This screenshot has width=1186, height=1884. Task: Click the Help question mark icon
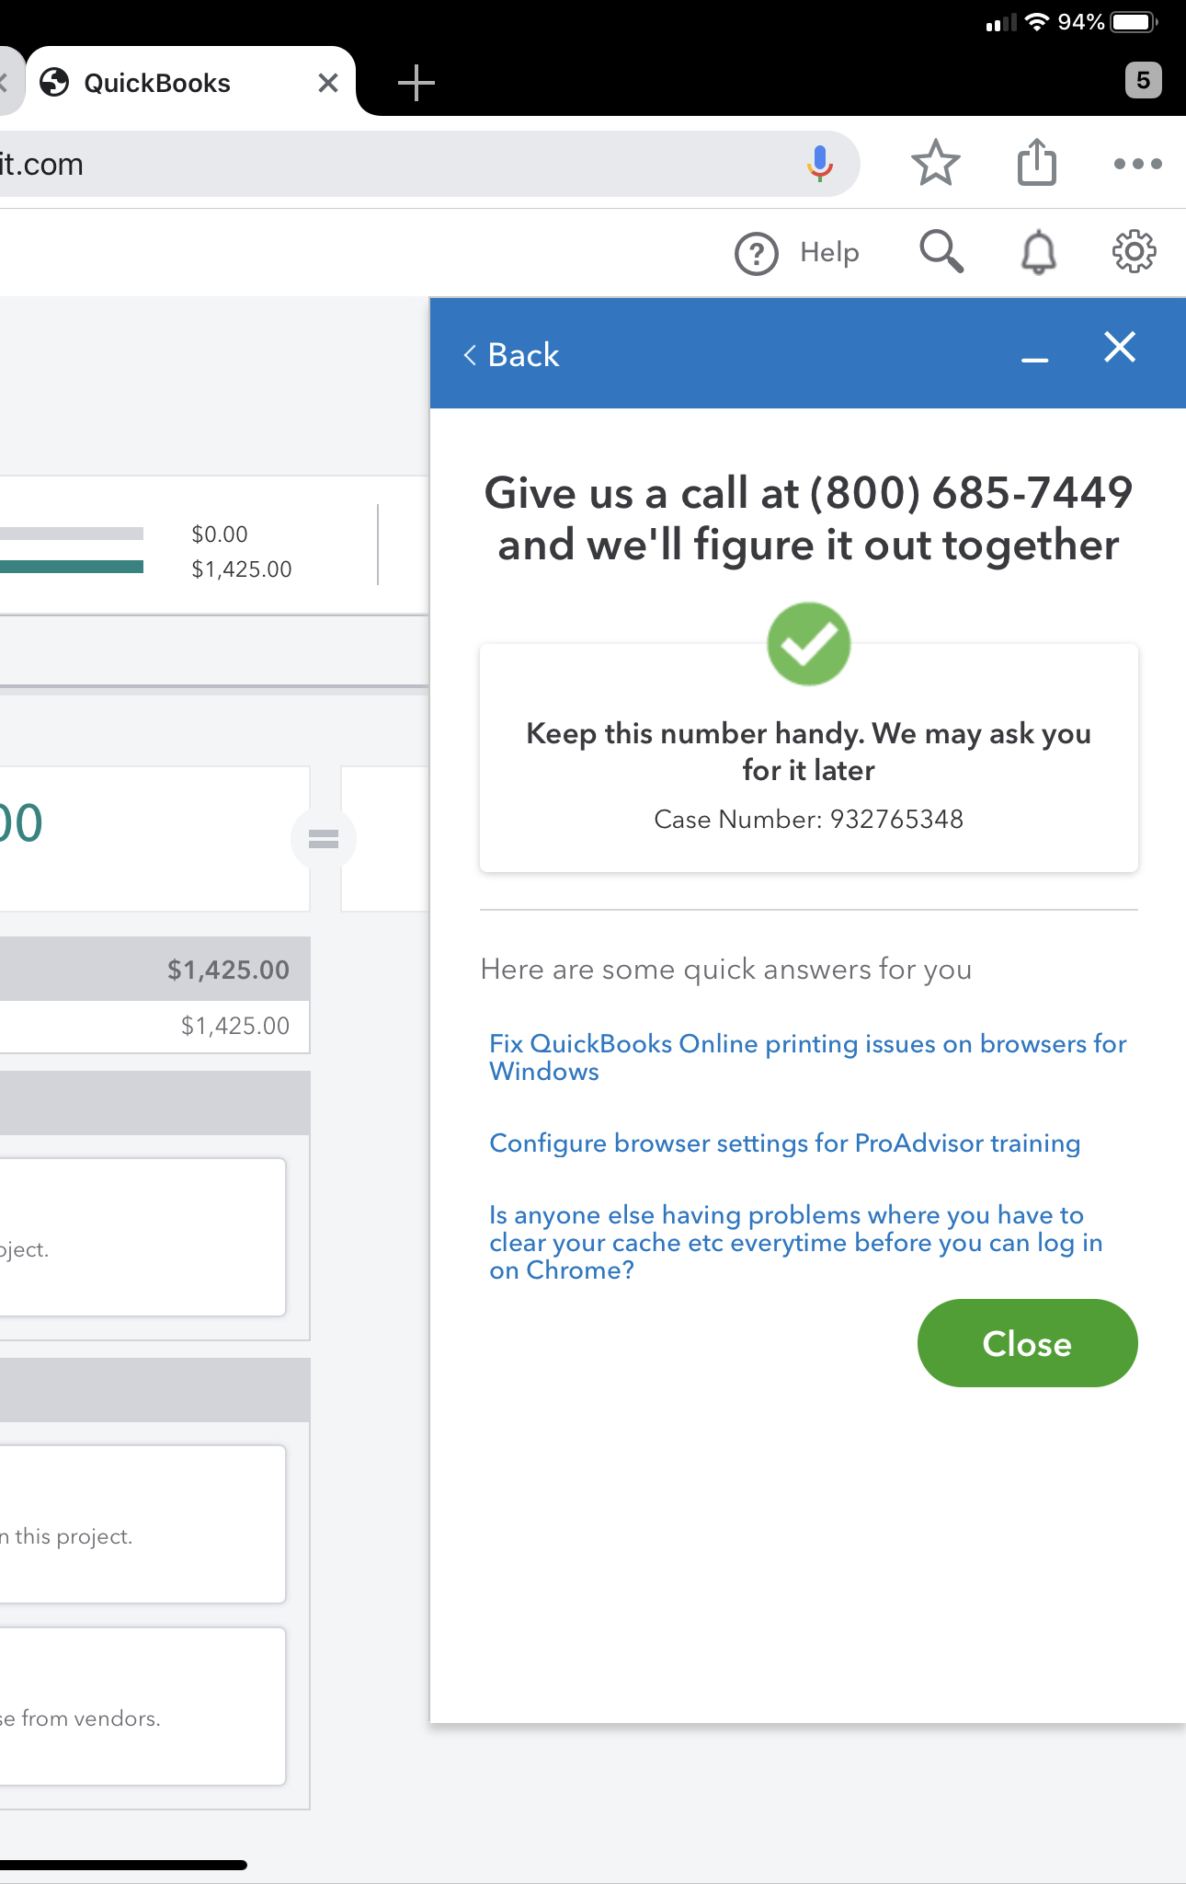point(757,253)
